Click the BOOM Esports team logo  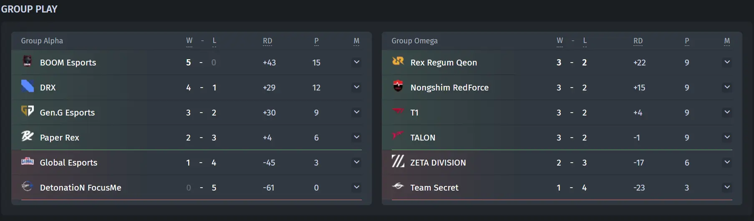28,61
